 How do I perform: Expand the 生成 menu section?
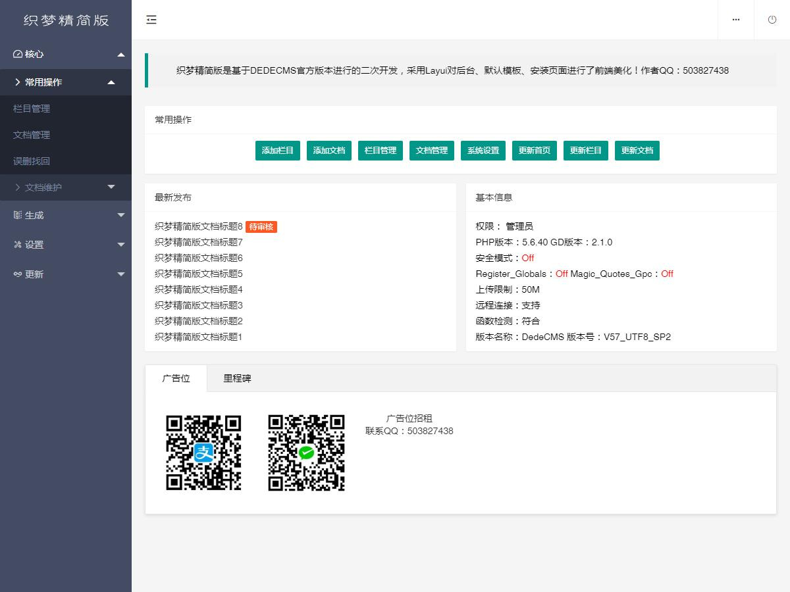(x=66, y=214)
